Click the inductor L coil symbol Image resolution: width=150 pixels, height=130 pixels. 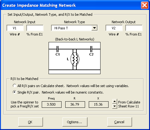pos(75,59)
